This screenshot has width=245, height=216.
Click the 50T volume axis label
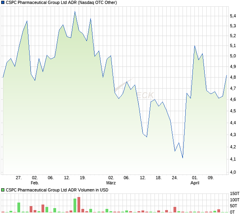coord(234,206)
